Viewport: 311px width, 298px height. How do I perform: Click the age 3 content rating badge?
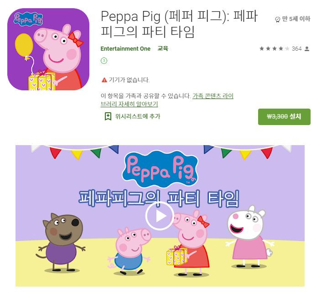(104, 61)
